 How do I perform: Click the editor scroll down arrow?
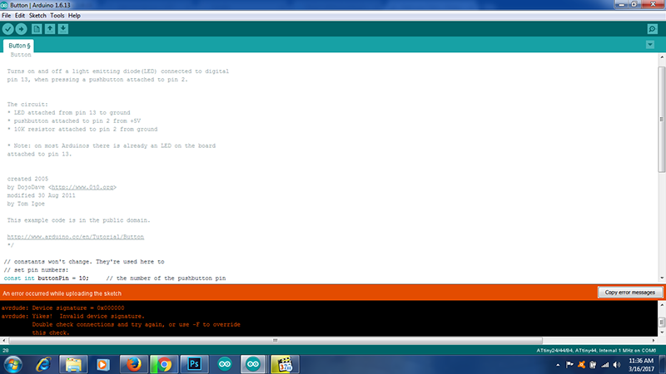click(662, 278)
